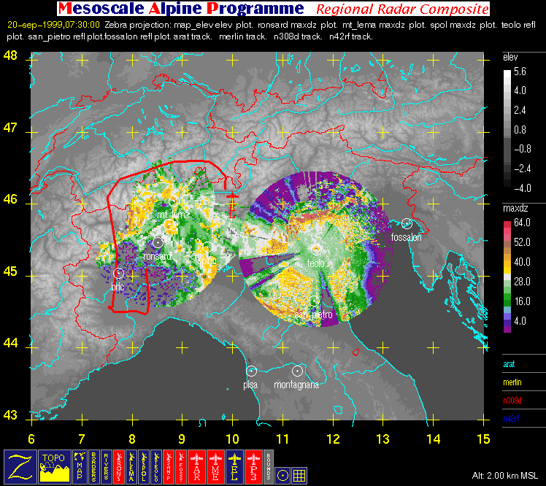Screen dimensions: 546x486
Task: Toggle the RIVERS overlay button
Action: point(106,467)
